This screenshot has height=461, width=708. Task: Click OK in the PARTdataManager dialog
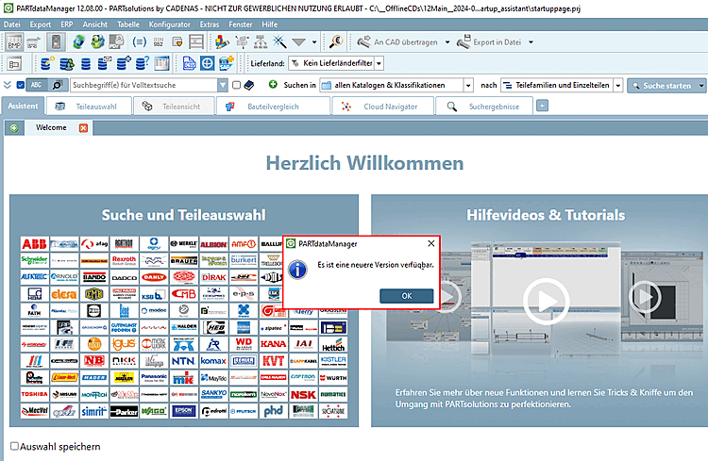coord(406,296)
